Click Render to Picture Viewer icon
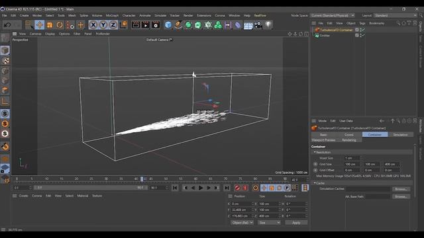Viewport: 424px width, 238px height. [146, 25]
